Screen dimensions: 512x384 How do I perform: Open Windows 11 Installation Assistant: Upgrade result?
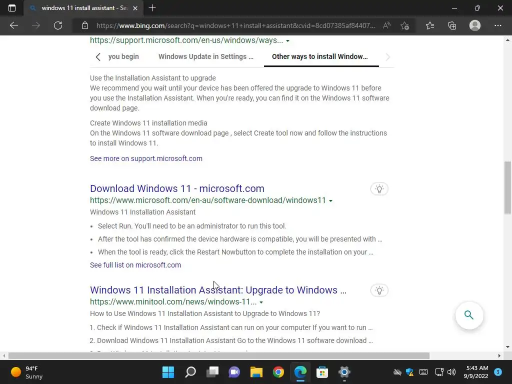tap(218, 290)
